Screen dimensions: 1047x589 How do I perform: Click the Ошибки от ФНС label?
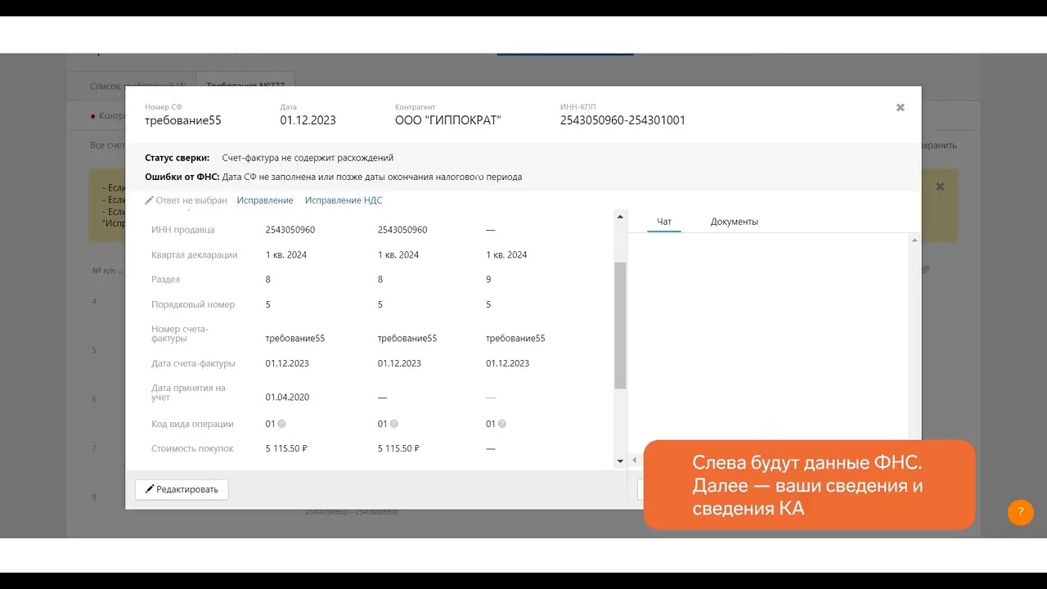(x=182, y=177)
